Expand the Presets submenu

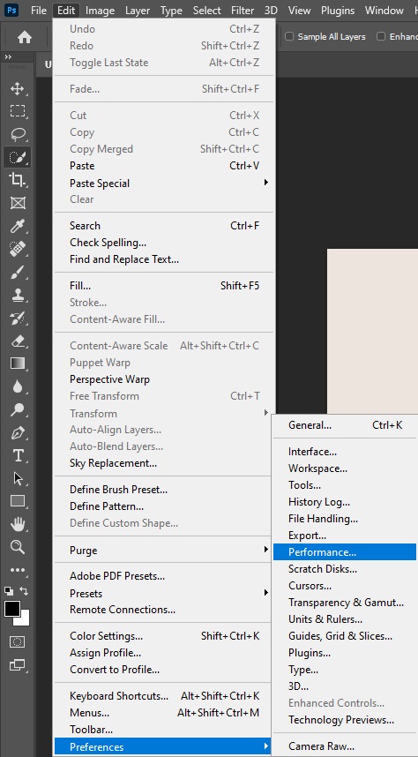tap(164, 593)
